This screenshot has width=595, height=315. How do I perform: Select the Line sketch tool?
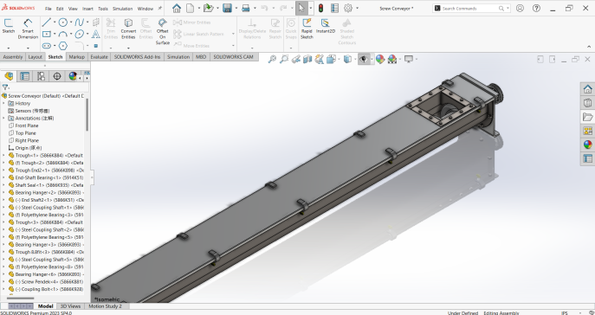pos(46,22)
